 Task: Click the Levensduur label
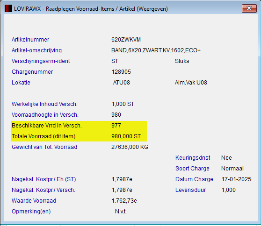(190, 190)
